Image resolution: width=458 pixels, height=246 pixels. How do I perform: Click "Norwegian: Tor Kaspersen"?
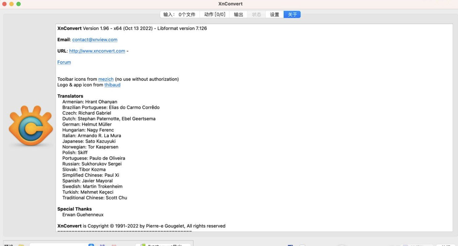click(x=90, y=147)
